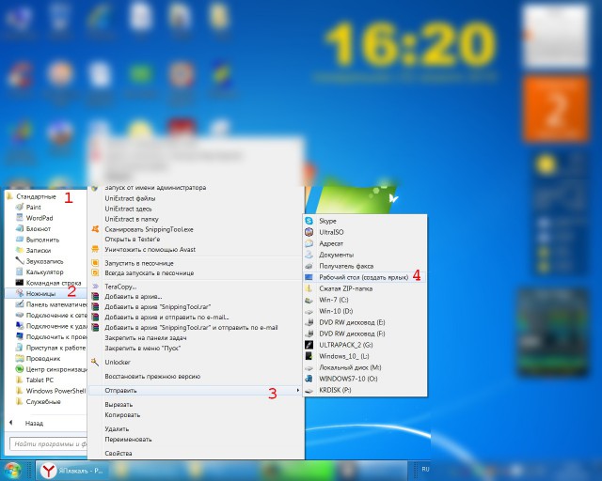Choose Закрепить на панели задач
The image size is (602, 481).
[146, 338]
